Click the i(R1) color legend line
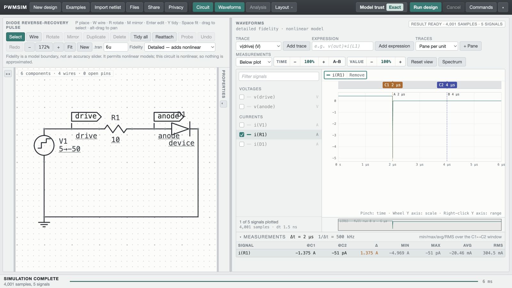 click(328, 75)
